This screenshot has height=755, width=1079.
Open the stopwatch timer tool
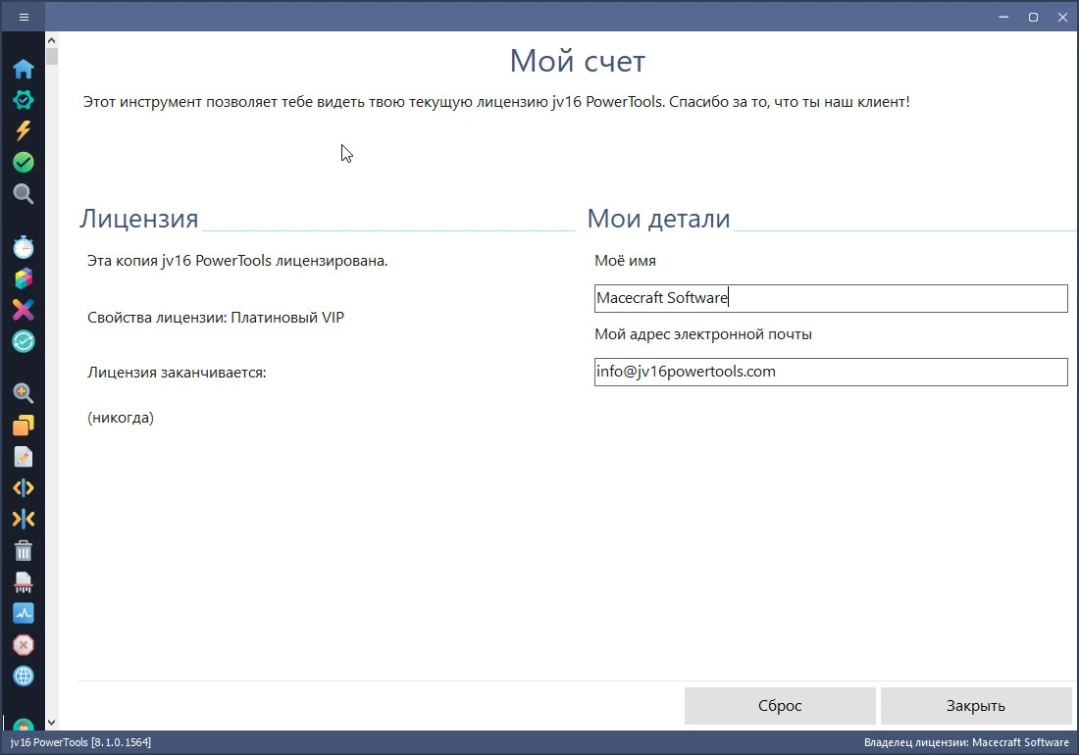[x=24, y=247]
